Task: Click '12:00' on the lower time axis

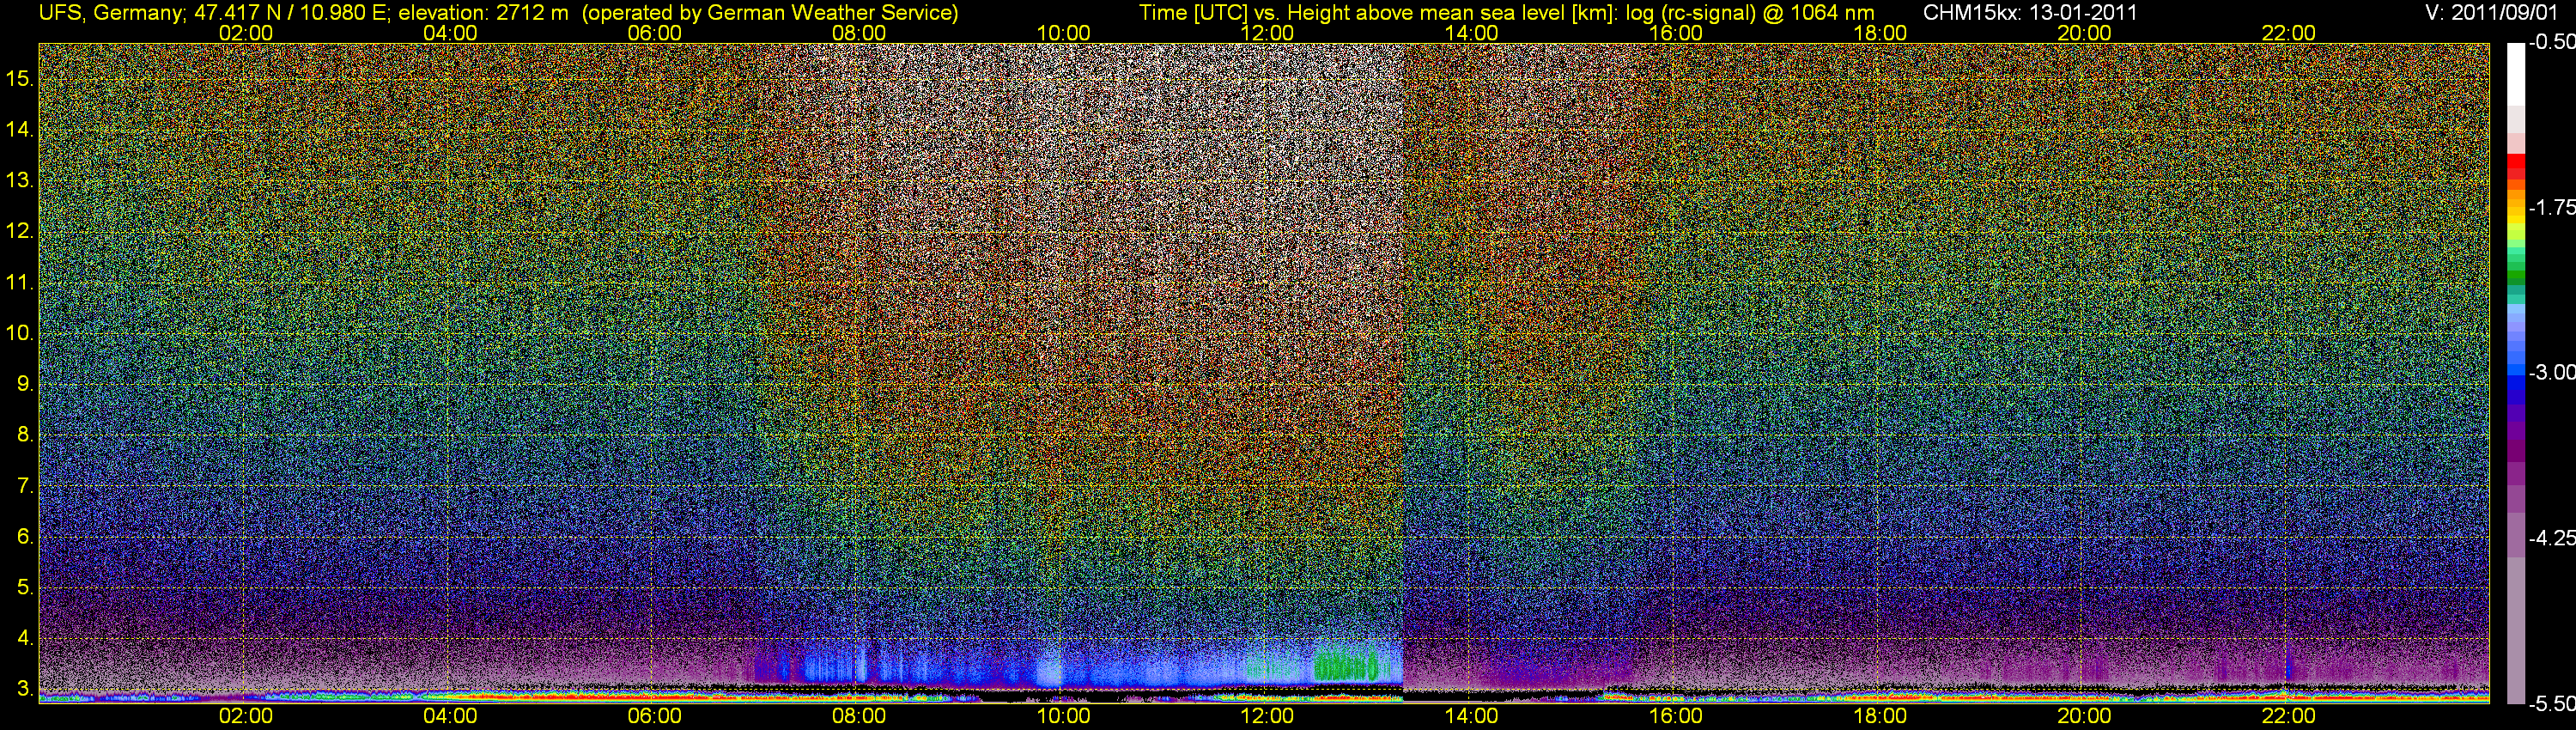Action: [1267, 716]
